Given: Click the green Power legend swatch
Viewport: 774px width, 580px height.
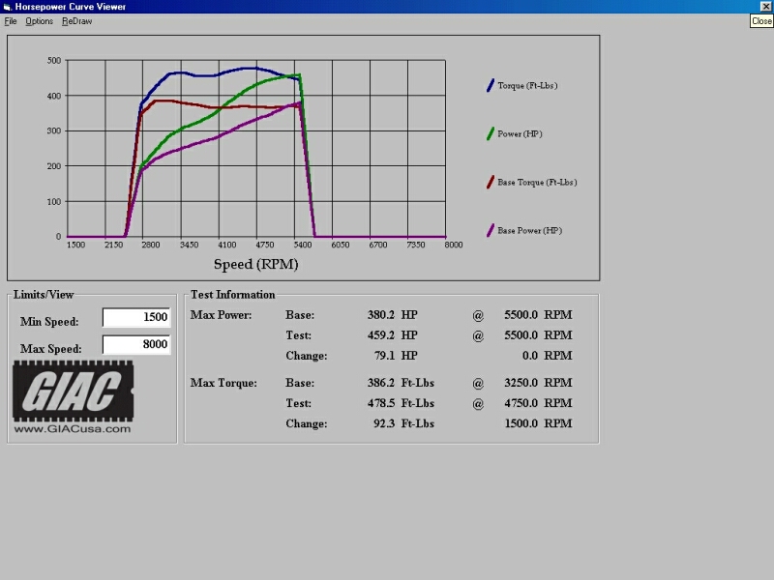Looking at the screenshot, I should pos(491,133).
